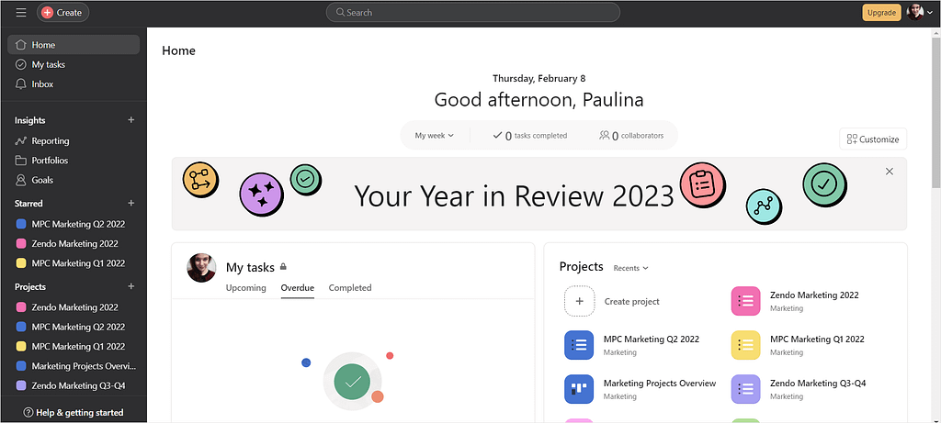This screenshot has width=941, height=423.
Task: Expand the My week dropdown
Action: 435,136
